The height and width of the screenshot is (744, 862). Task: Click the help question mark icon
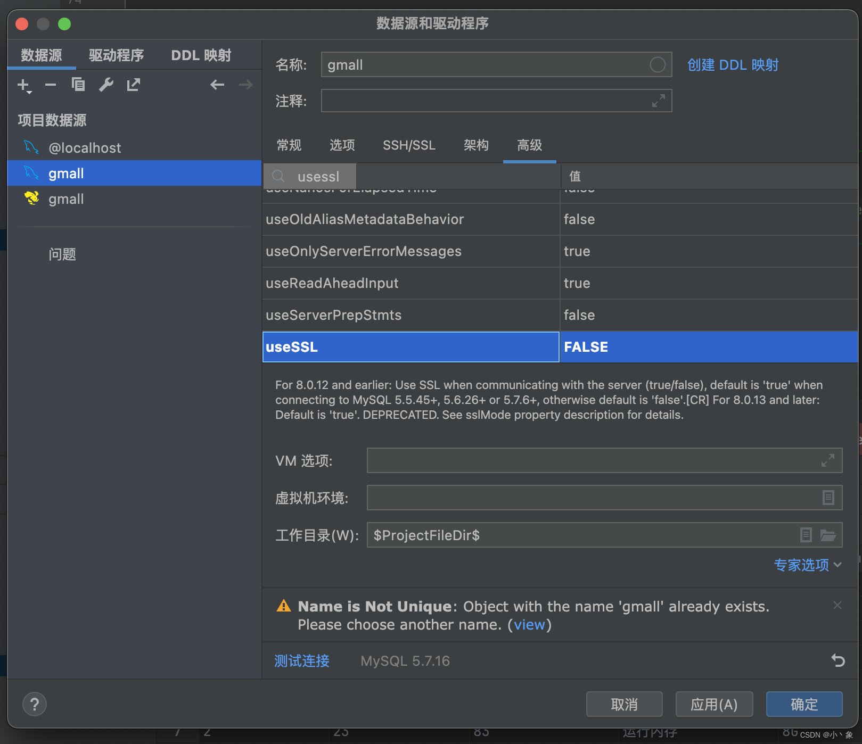click(35, 704)
